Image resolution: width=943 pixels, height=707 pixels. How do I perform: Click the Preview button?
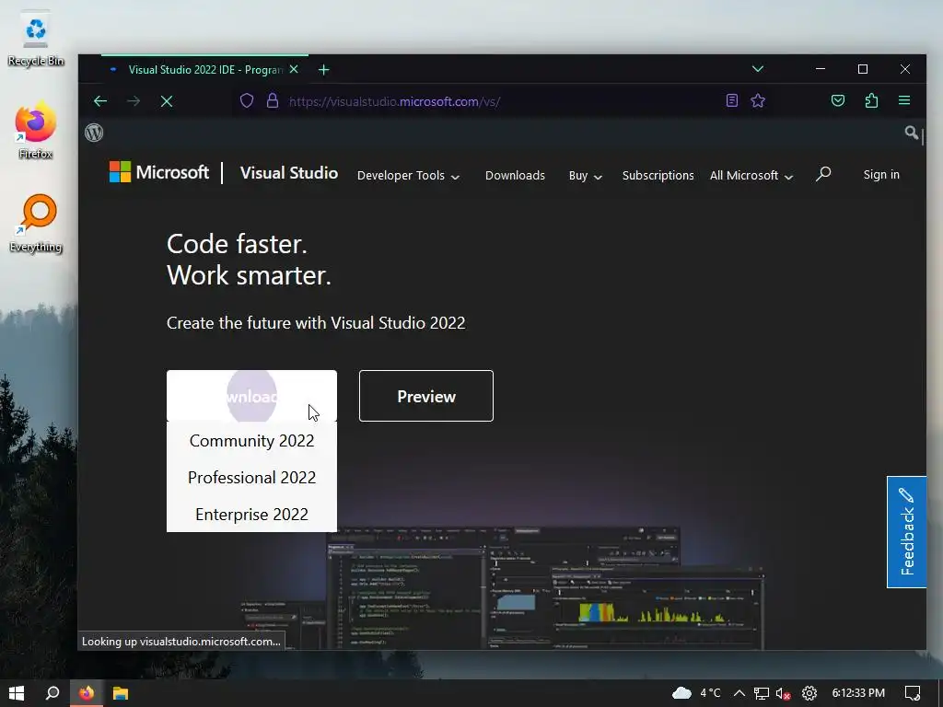425,396
